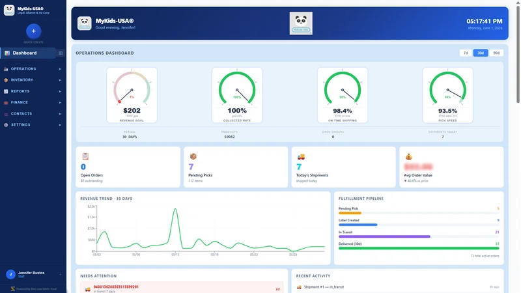Screen dimensions: 521x293
Task: Switch the dashboard period to 7d
Action: pos(466,53)
